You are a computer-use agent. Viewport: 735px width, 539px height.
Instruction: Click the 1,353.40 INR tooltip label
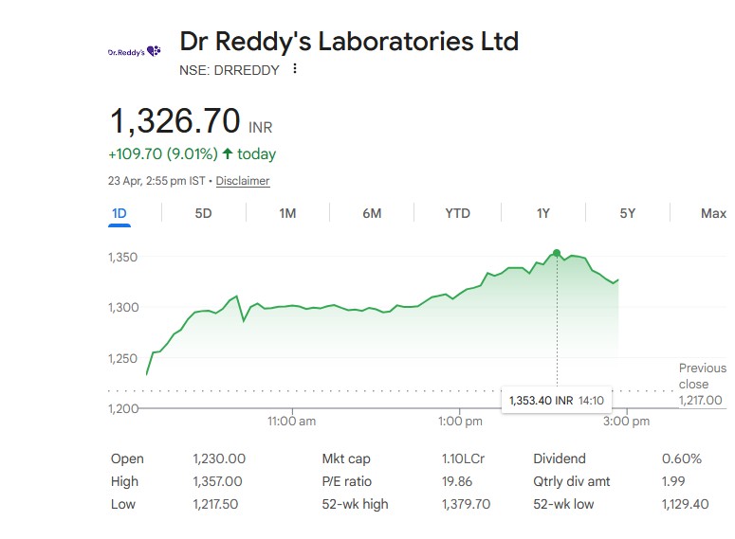(541, 401)
